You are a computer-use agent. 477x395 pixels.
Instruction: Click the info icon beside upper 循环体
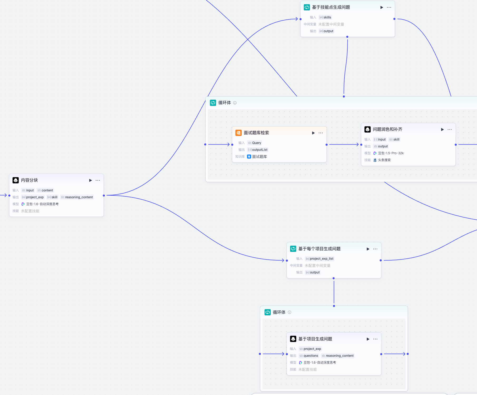235,103
